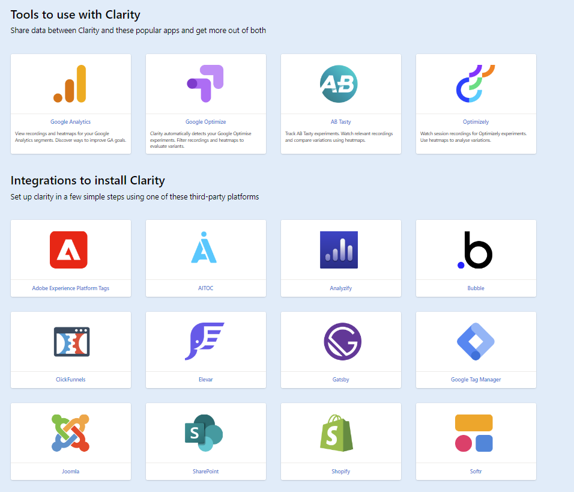Click the 'Integrations to install Clarity' heading
The image size is (574, 492).
tap(88, 180)
